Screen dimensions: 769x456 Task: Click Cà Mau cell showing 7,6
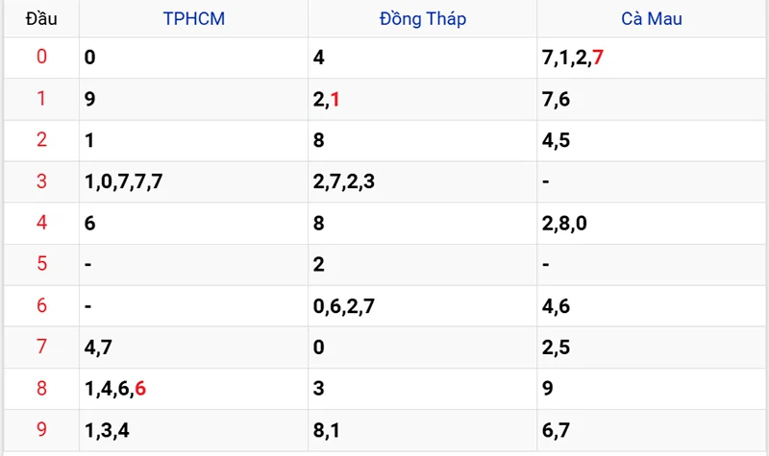[556, 99]
